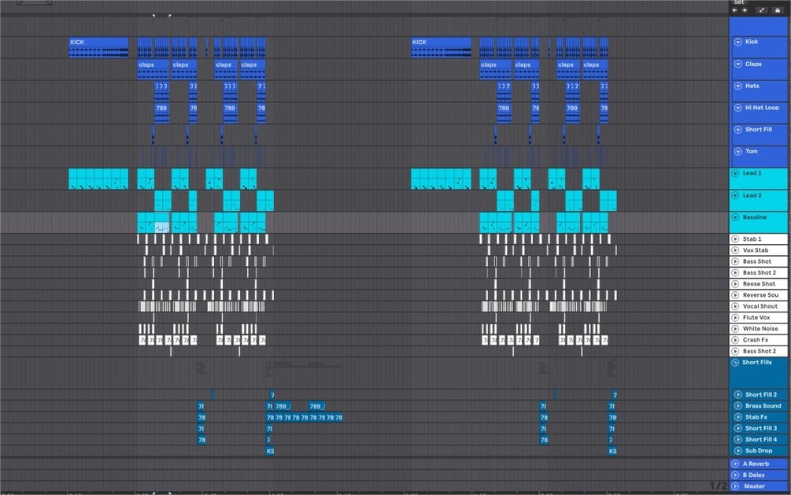
Task: Unfold the Stab Fx track arrow
Action: (x=738, y=417)
